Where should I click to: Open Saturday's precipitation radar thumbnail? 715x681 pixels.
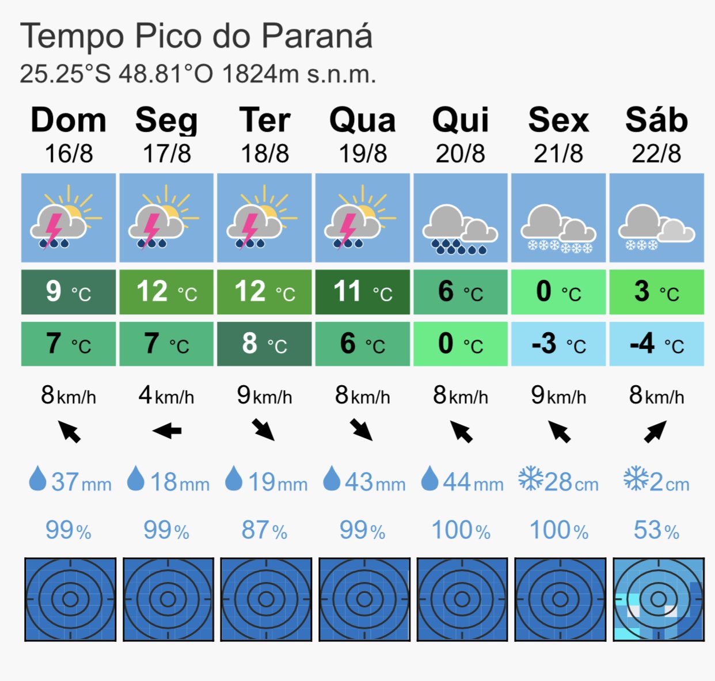pos(659,599)
